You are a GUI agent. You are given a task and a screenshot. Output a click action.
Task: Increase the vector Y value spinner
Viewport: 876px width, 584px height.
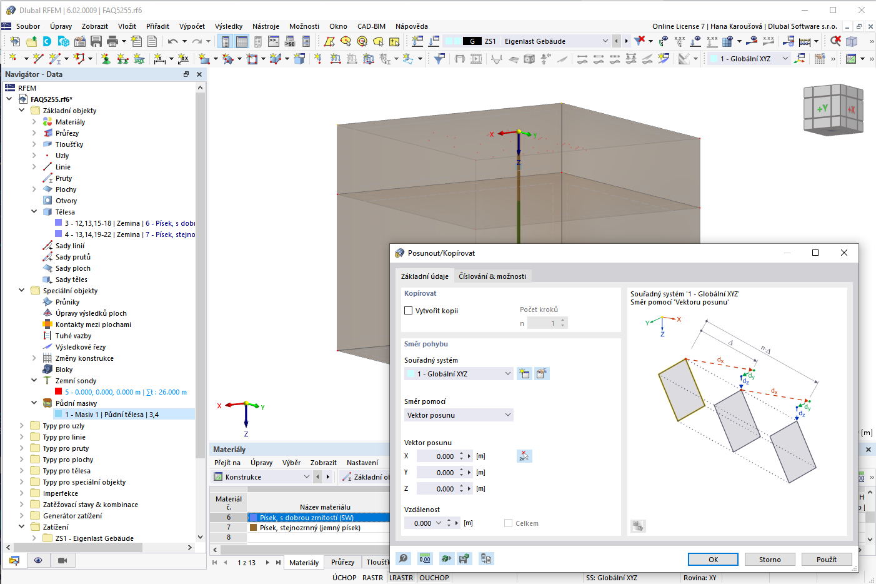462,470
